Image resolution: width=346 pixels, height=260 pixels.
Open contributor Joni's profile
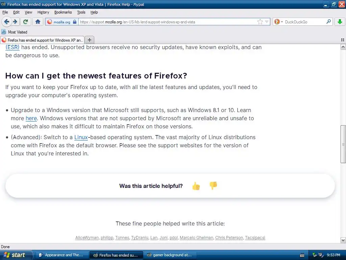coord(164,238)
